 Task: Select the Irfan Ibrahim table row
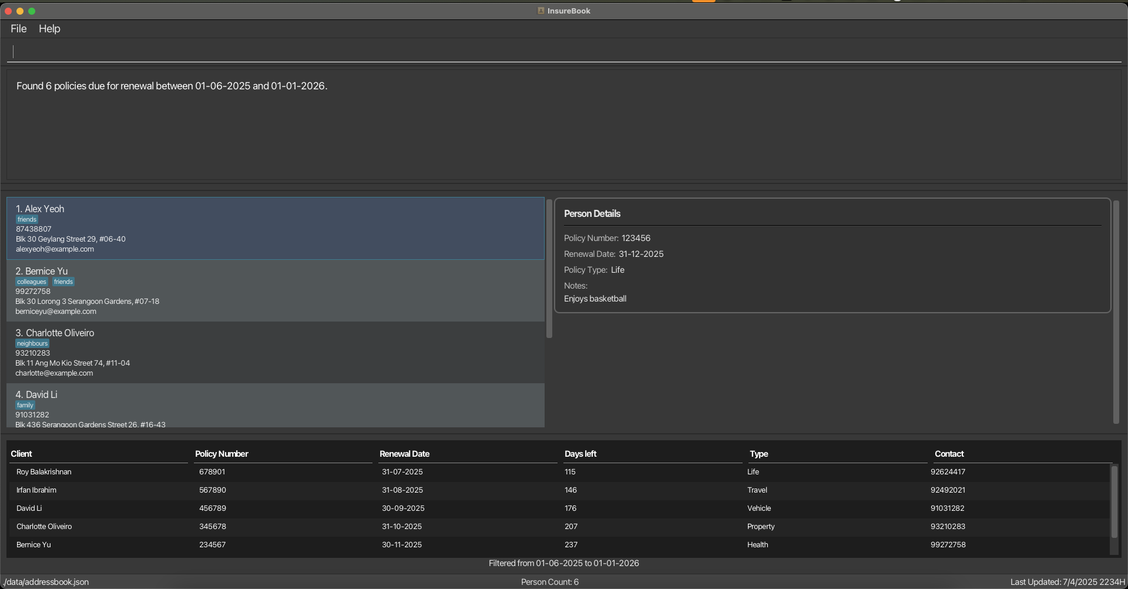click(559, 490)
